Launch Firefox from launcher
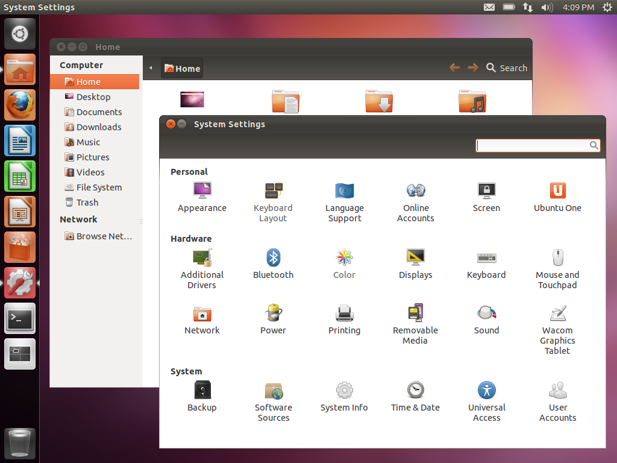617x463 pixels. point(20,105)
